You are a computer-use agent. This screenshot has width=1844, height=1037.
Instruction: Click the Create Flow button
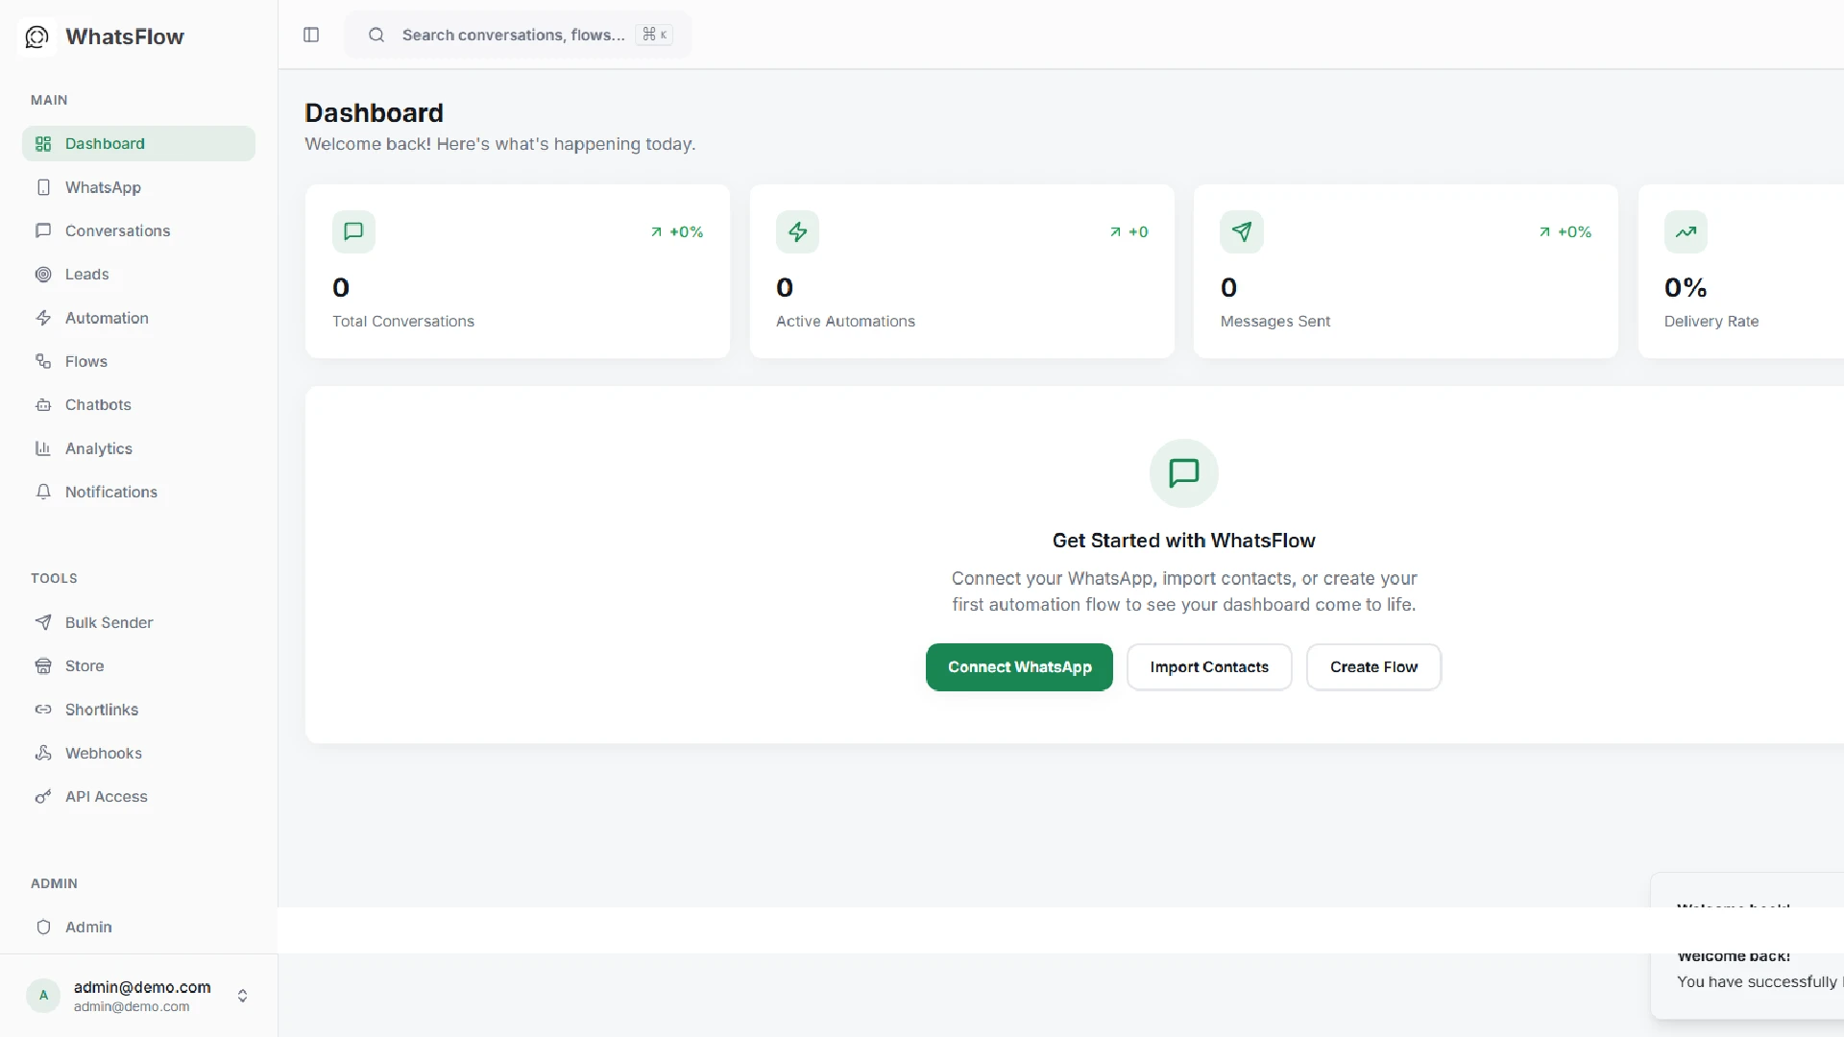(1373, 667)
